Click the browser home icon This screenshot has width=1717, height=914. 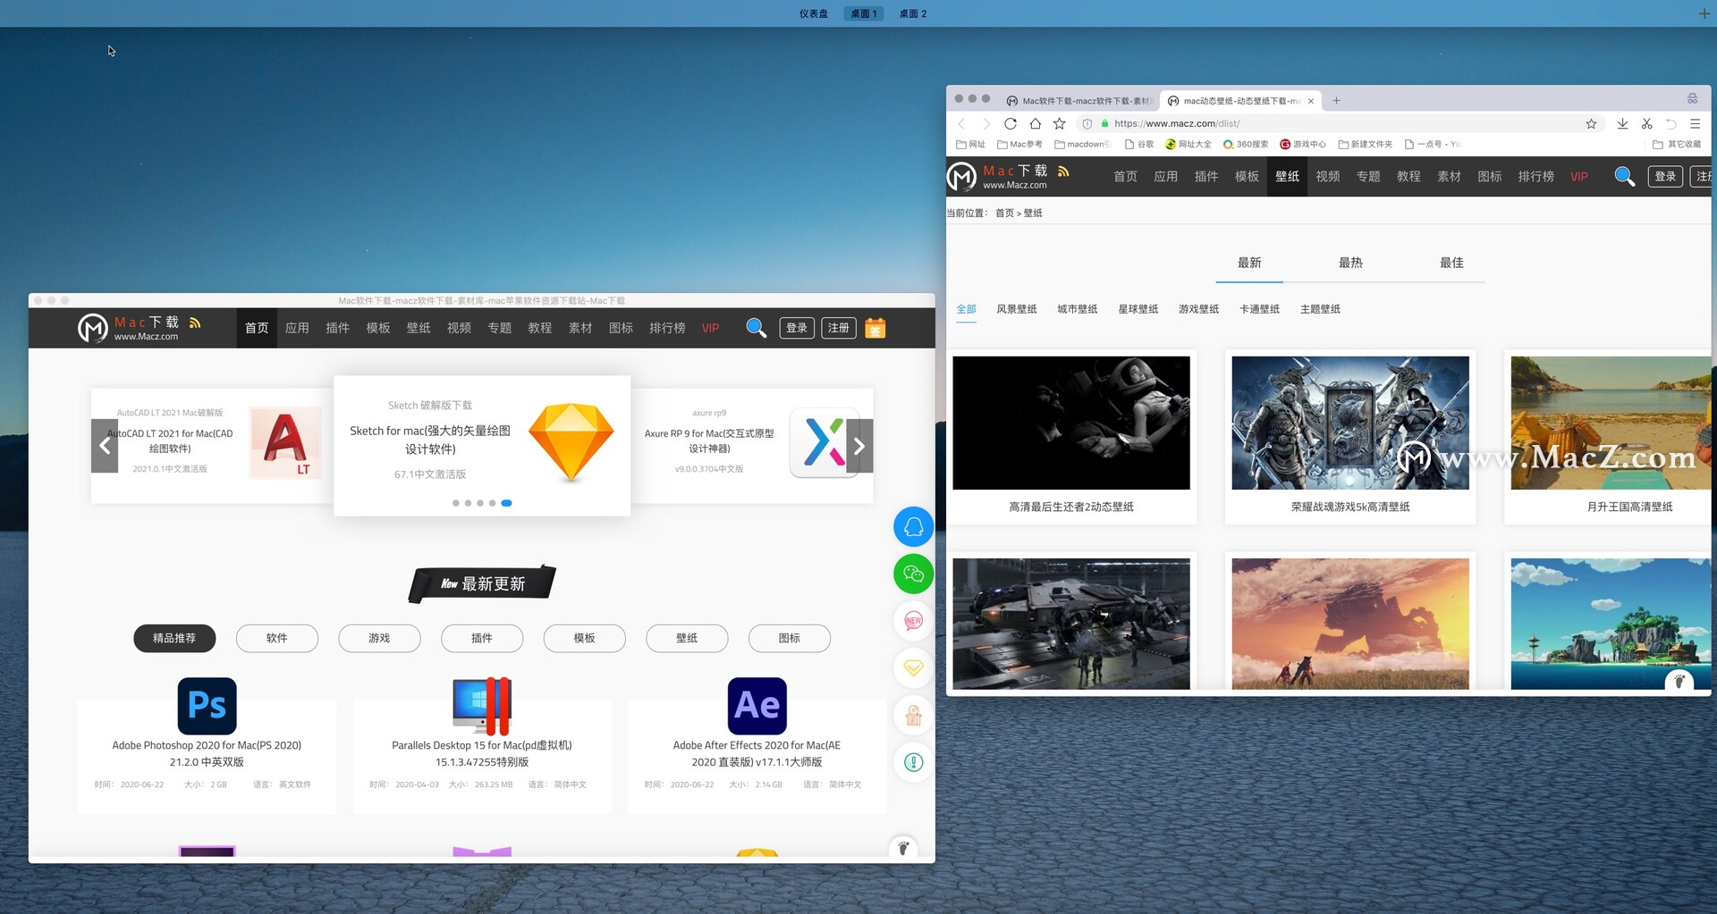pyautogui.click(x=1035, y=123)
